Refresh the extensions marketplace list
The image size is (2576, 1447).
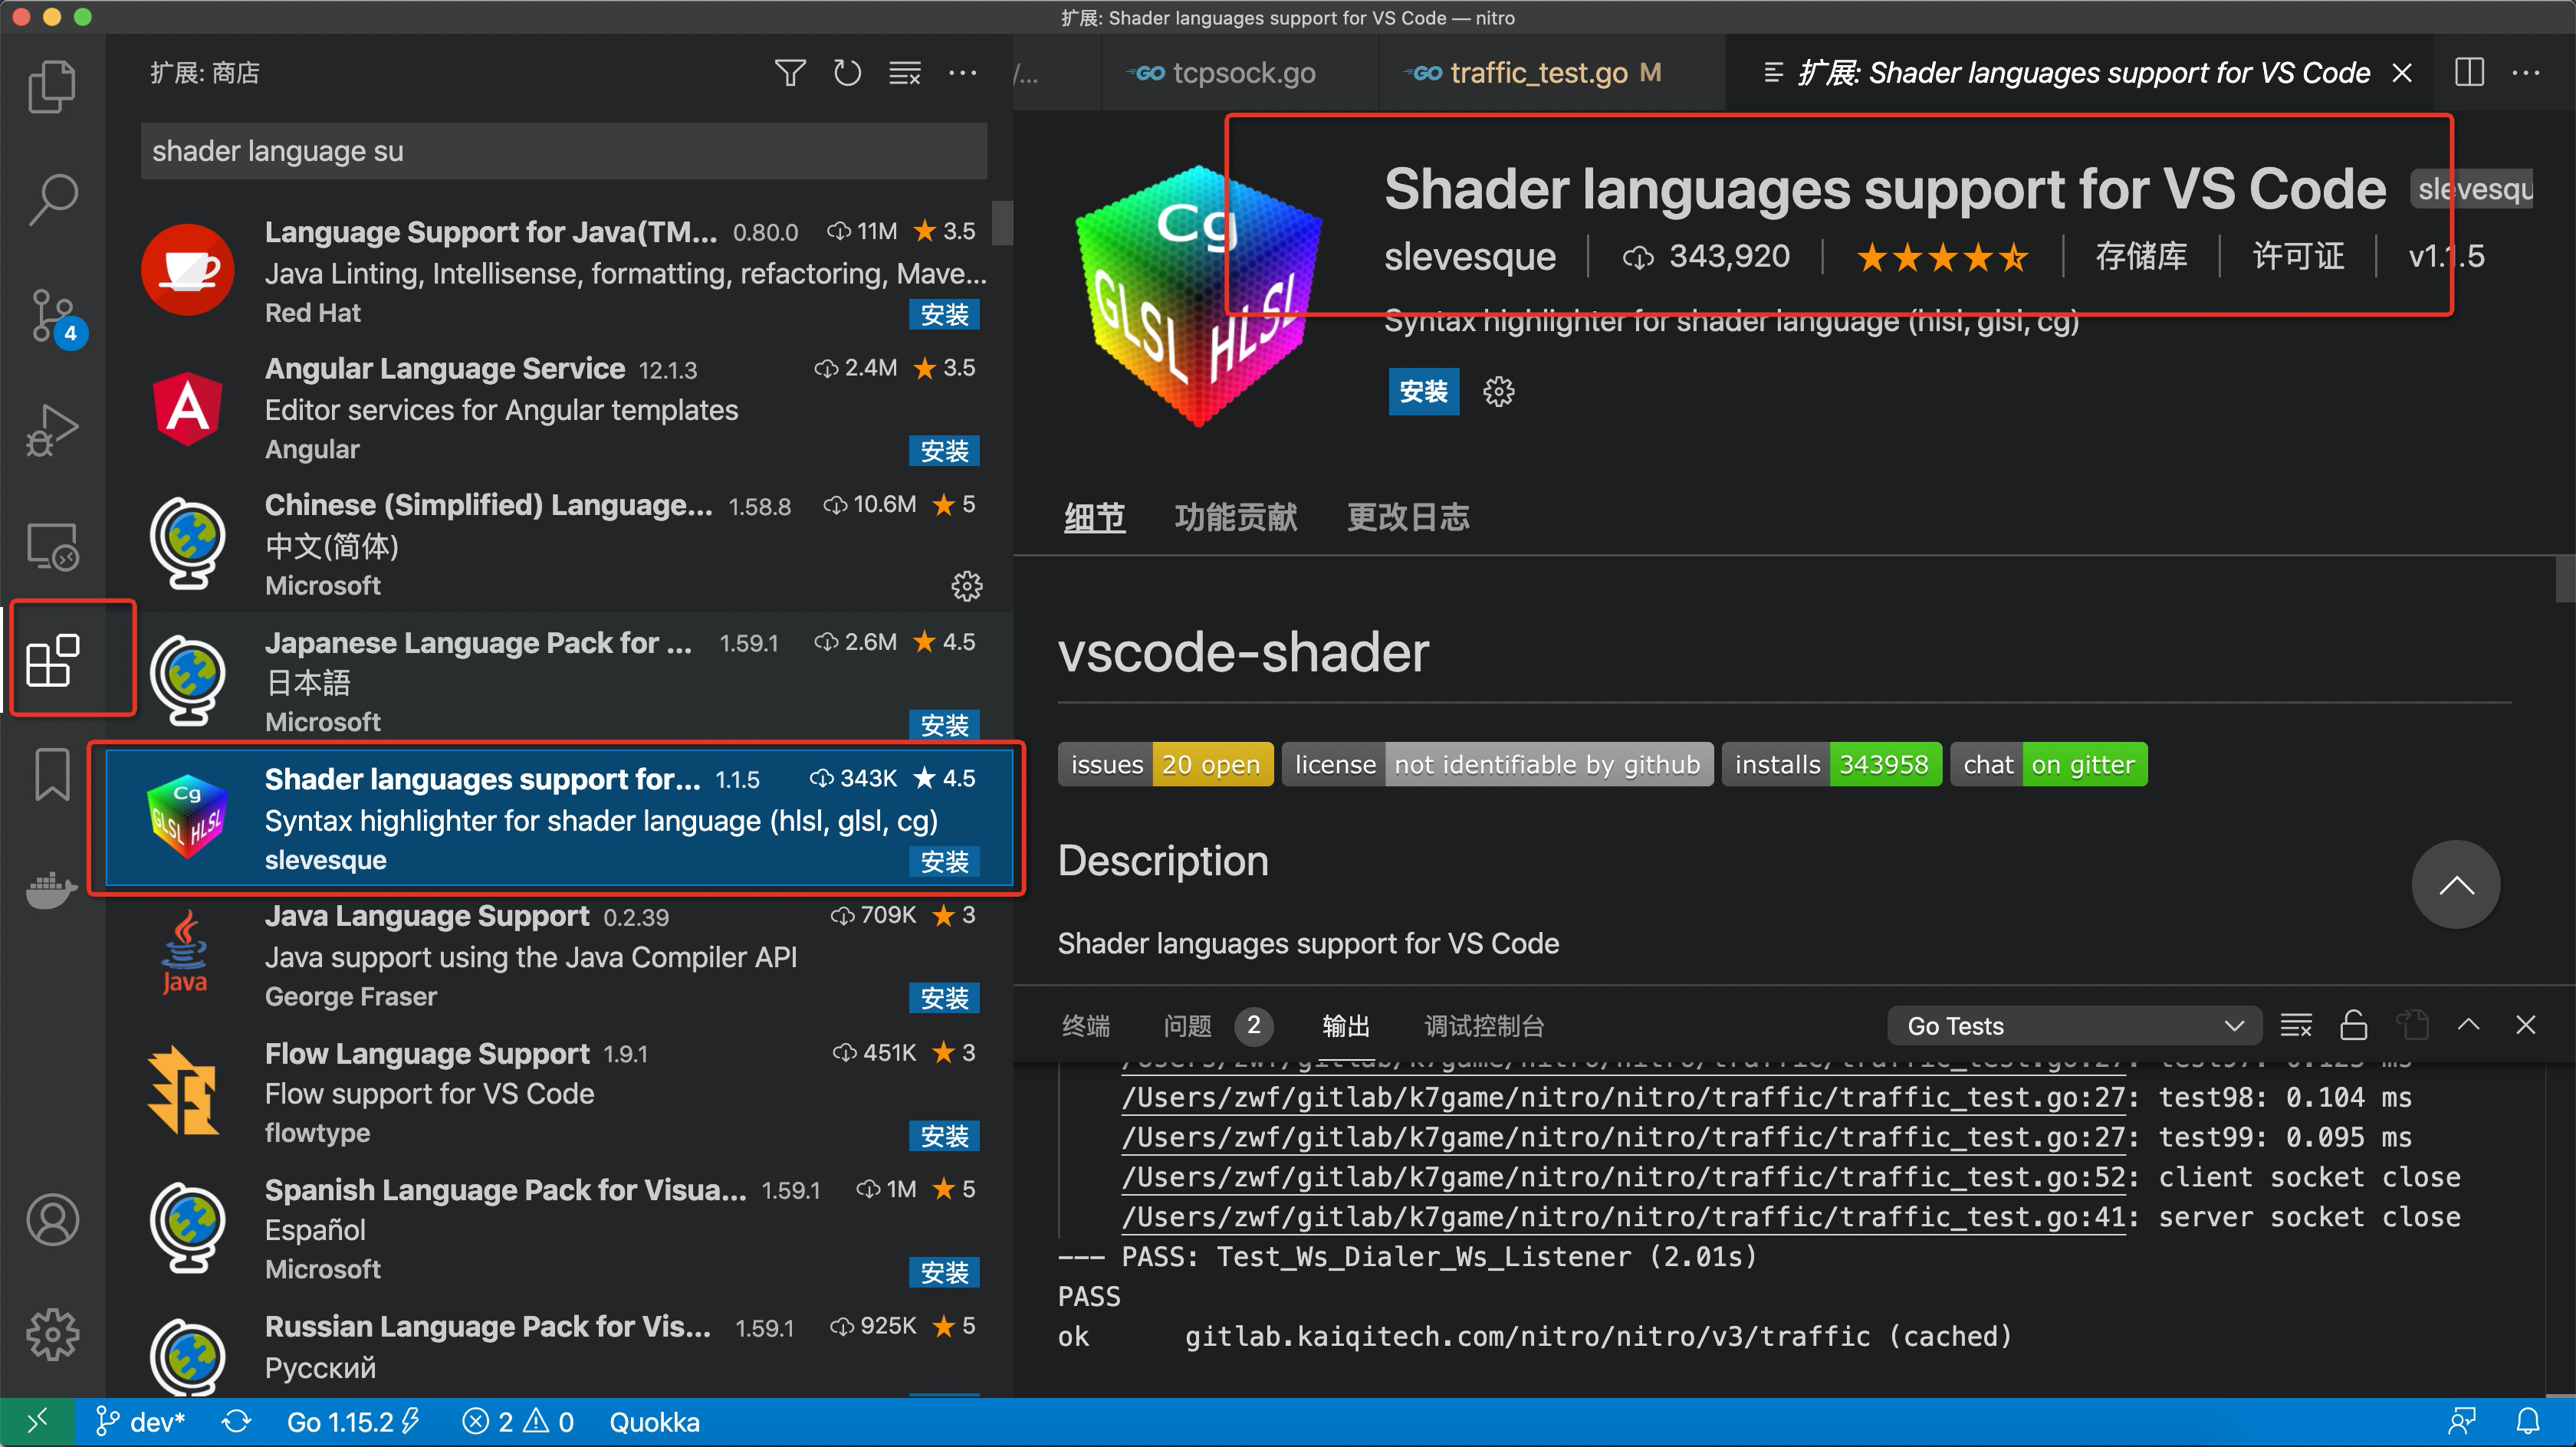click(x=847, y=73)
